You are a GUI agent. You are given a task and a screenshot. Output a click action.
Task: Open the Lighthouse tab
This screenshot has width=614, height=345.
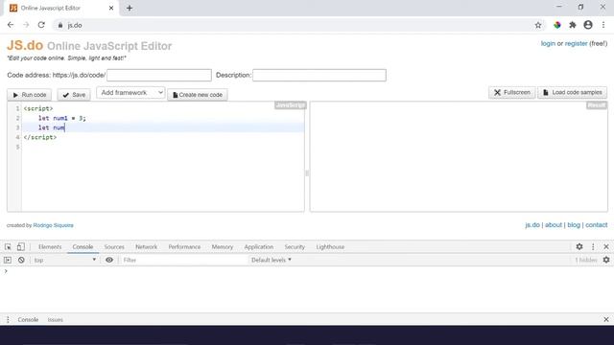pyautogui.click(x=330, y=247)
